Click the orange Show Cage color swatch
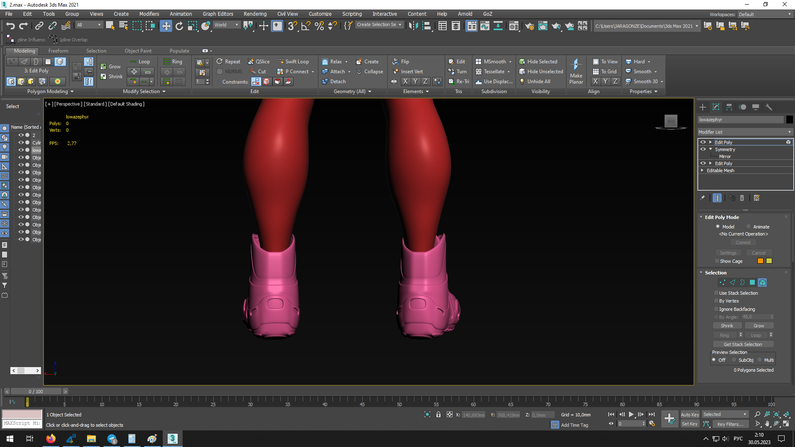Image resolution: width=795 pixels, height=447 pixels. click(x=760, y=261)
